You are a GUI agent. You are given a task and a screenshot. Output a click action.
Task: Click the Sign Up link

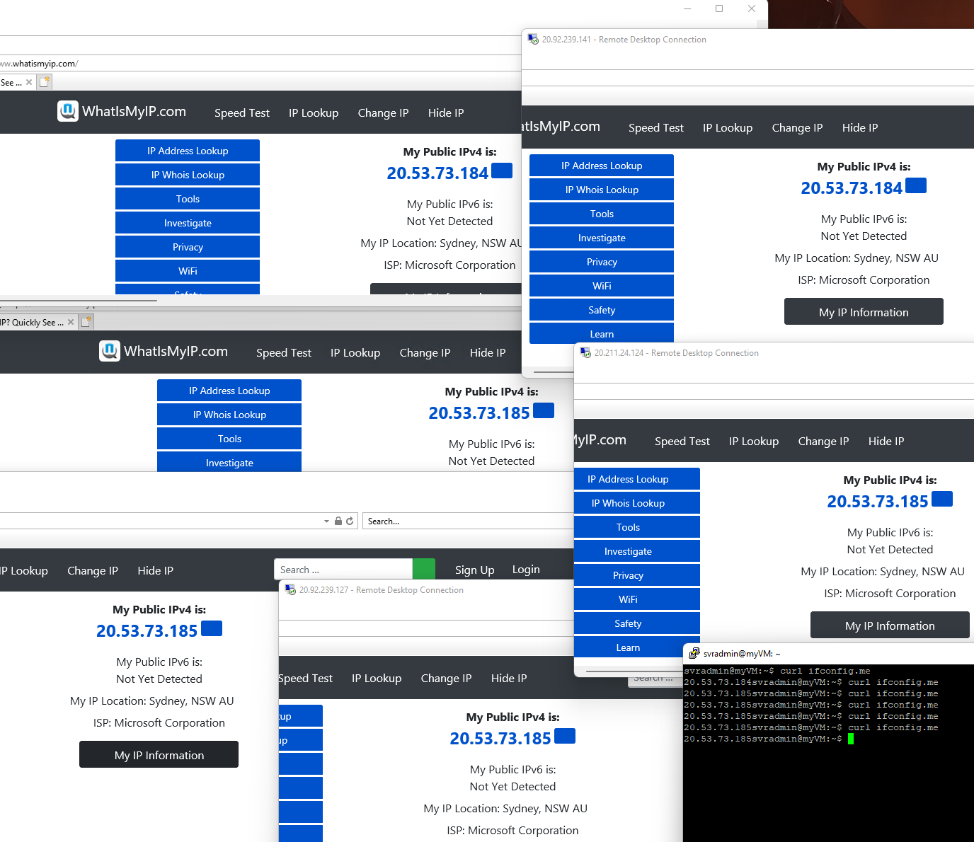tap(475, 570)
